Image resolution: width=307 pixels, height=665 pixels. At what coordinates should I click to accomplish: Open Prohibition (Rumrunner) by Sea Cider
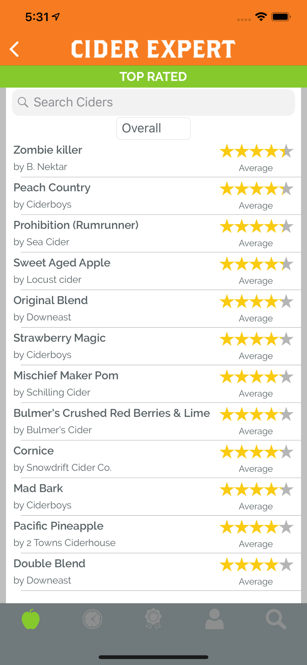153,233
